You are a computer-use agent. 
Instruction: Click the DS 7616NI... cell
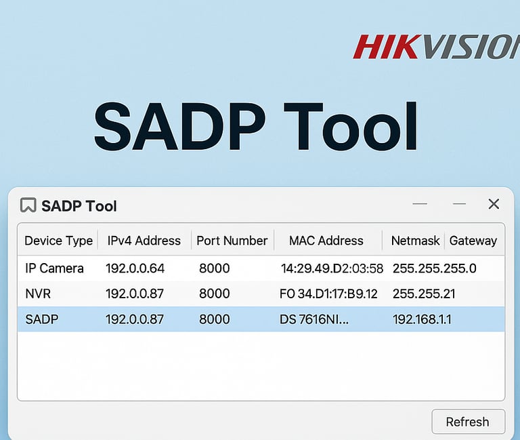pyautogui.click(x=314, y=319)
